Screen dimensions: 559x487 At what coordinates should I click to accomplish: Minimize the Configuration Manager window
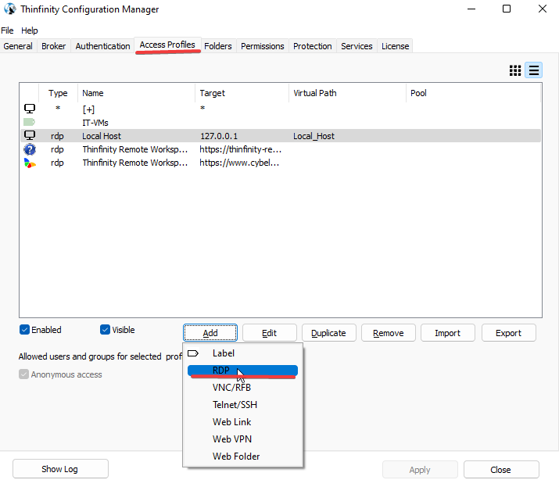click(x=471, y=9)
